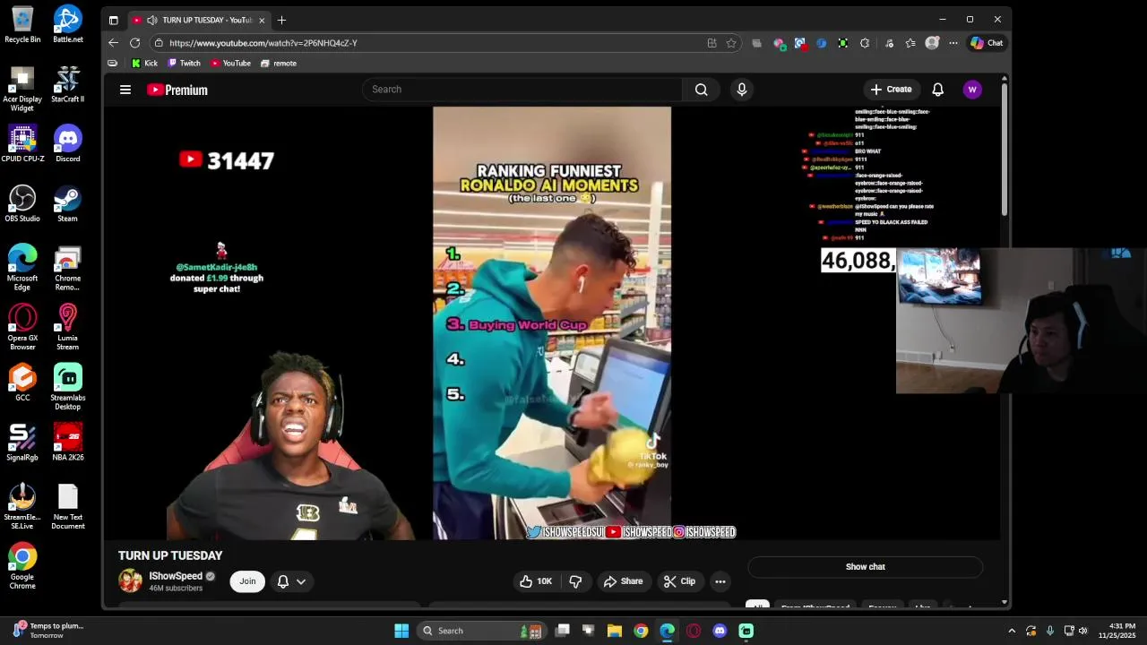This screenshot has width=1147, height=645.
Task: Open the remote bookmarks folder
Action: (278, 64)
